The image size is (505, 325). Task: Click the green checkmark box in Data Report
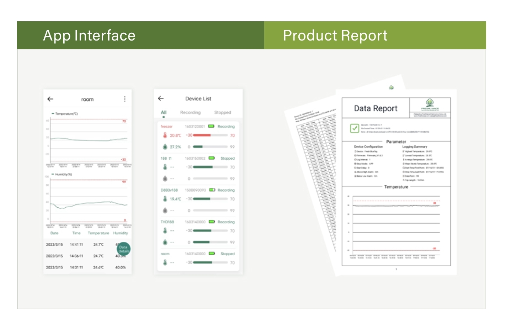tap(354, 128)
